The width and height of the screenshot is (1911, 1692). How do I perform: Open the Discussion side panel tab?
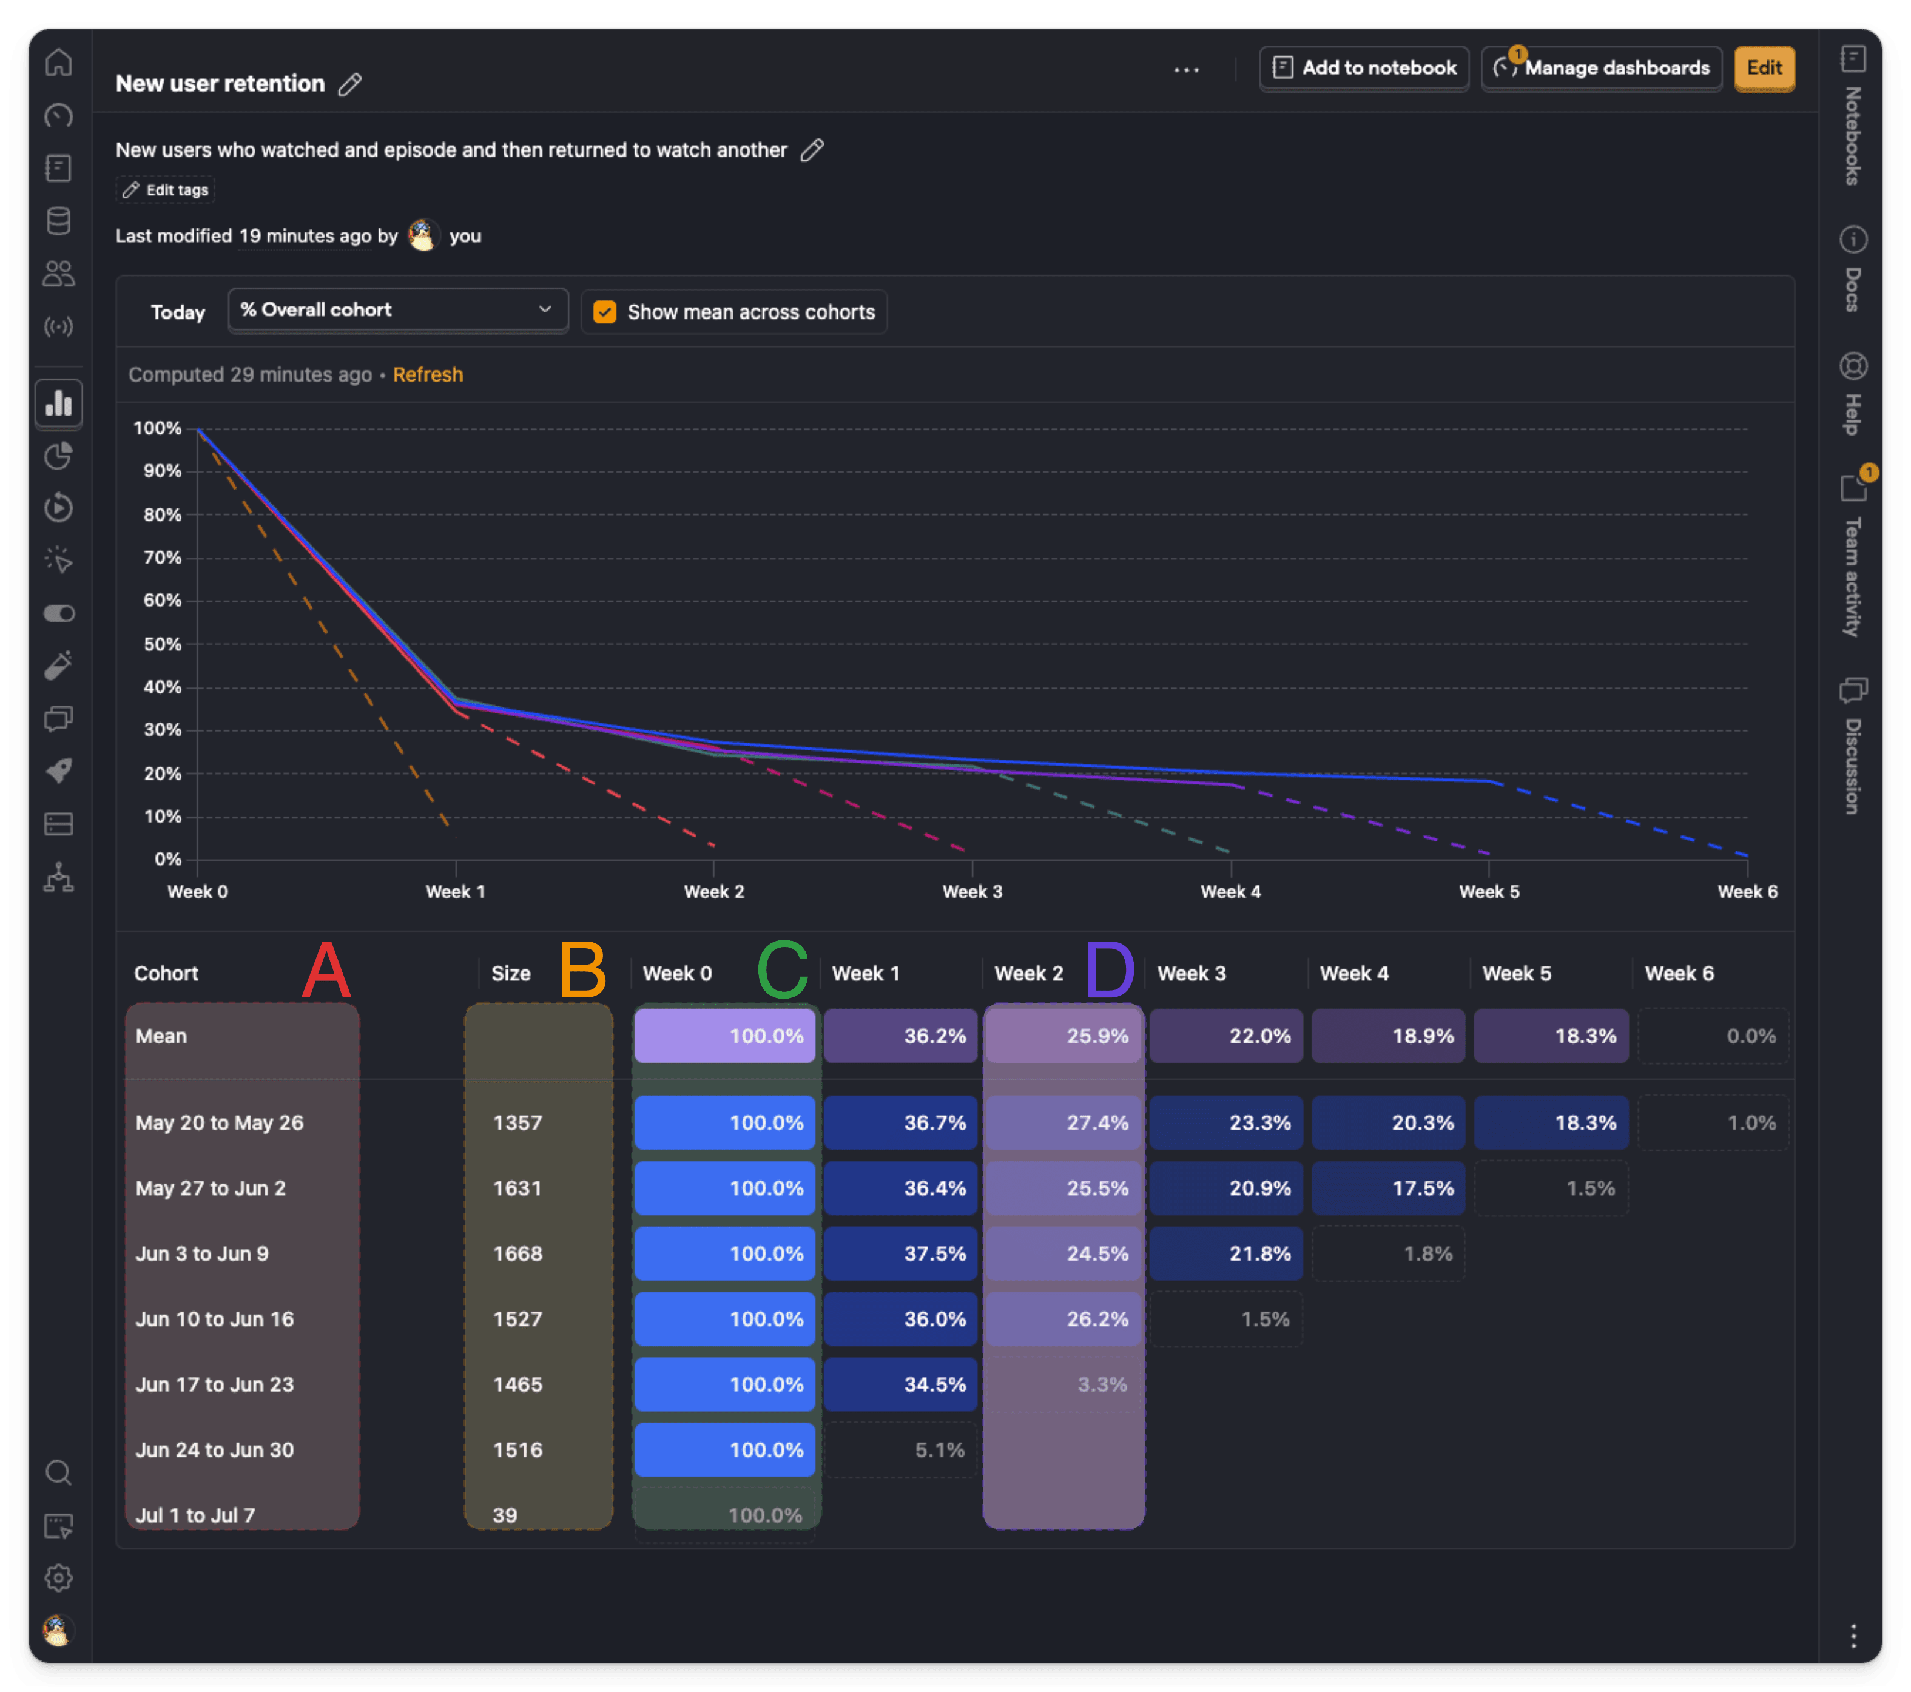(x=1853, y=745)
